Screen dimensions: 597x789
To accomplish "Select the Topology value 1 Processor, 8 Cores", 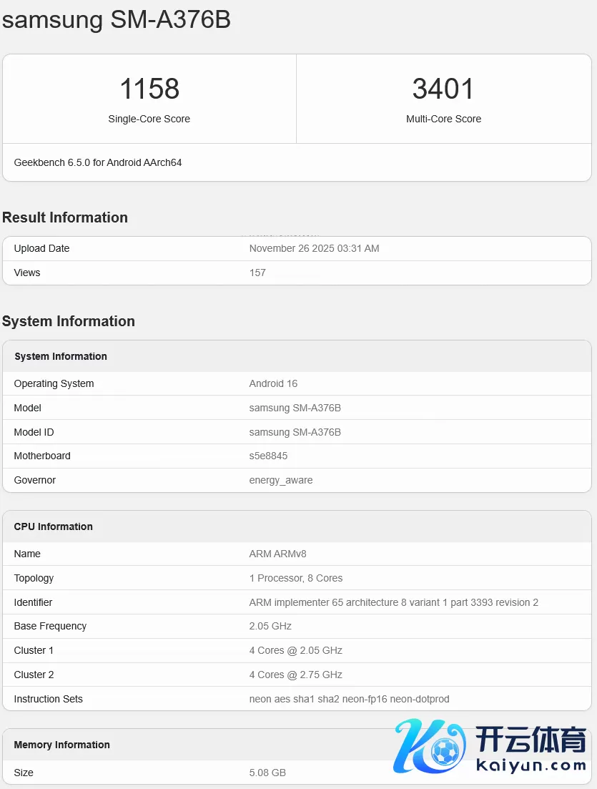I will click(x=295, y=578).
